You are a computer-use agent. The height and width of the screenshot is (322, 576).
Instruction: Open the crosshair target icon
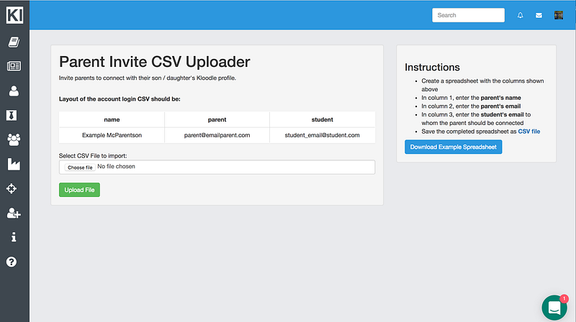(12, 188)
